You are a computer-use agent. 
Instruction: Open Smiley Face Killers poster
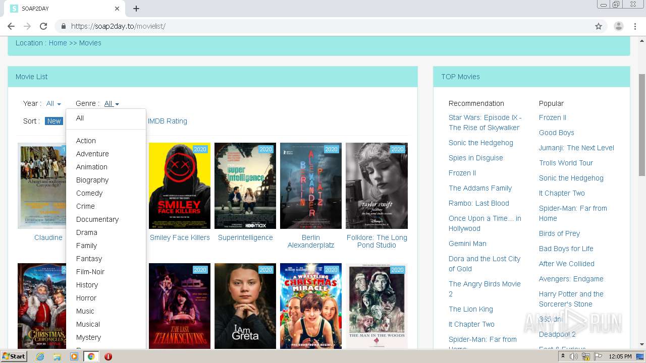click(180, 186)
